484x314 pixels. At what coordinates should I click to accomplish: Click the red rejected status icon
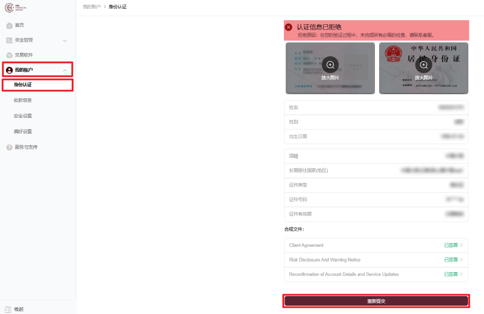(x=288, y=27)
